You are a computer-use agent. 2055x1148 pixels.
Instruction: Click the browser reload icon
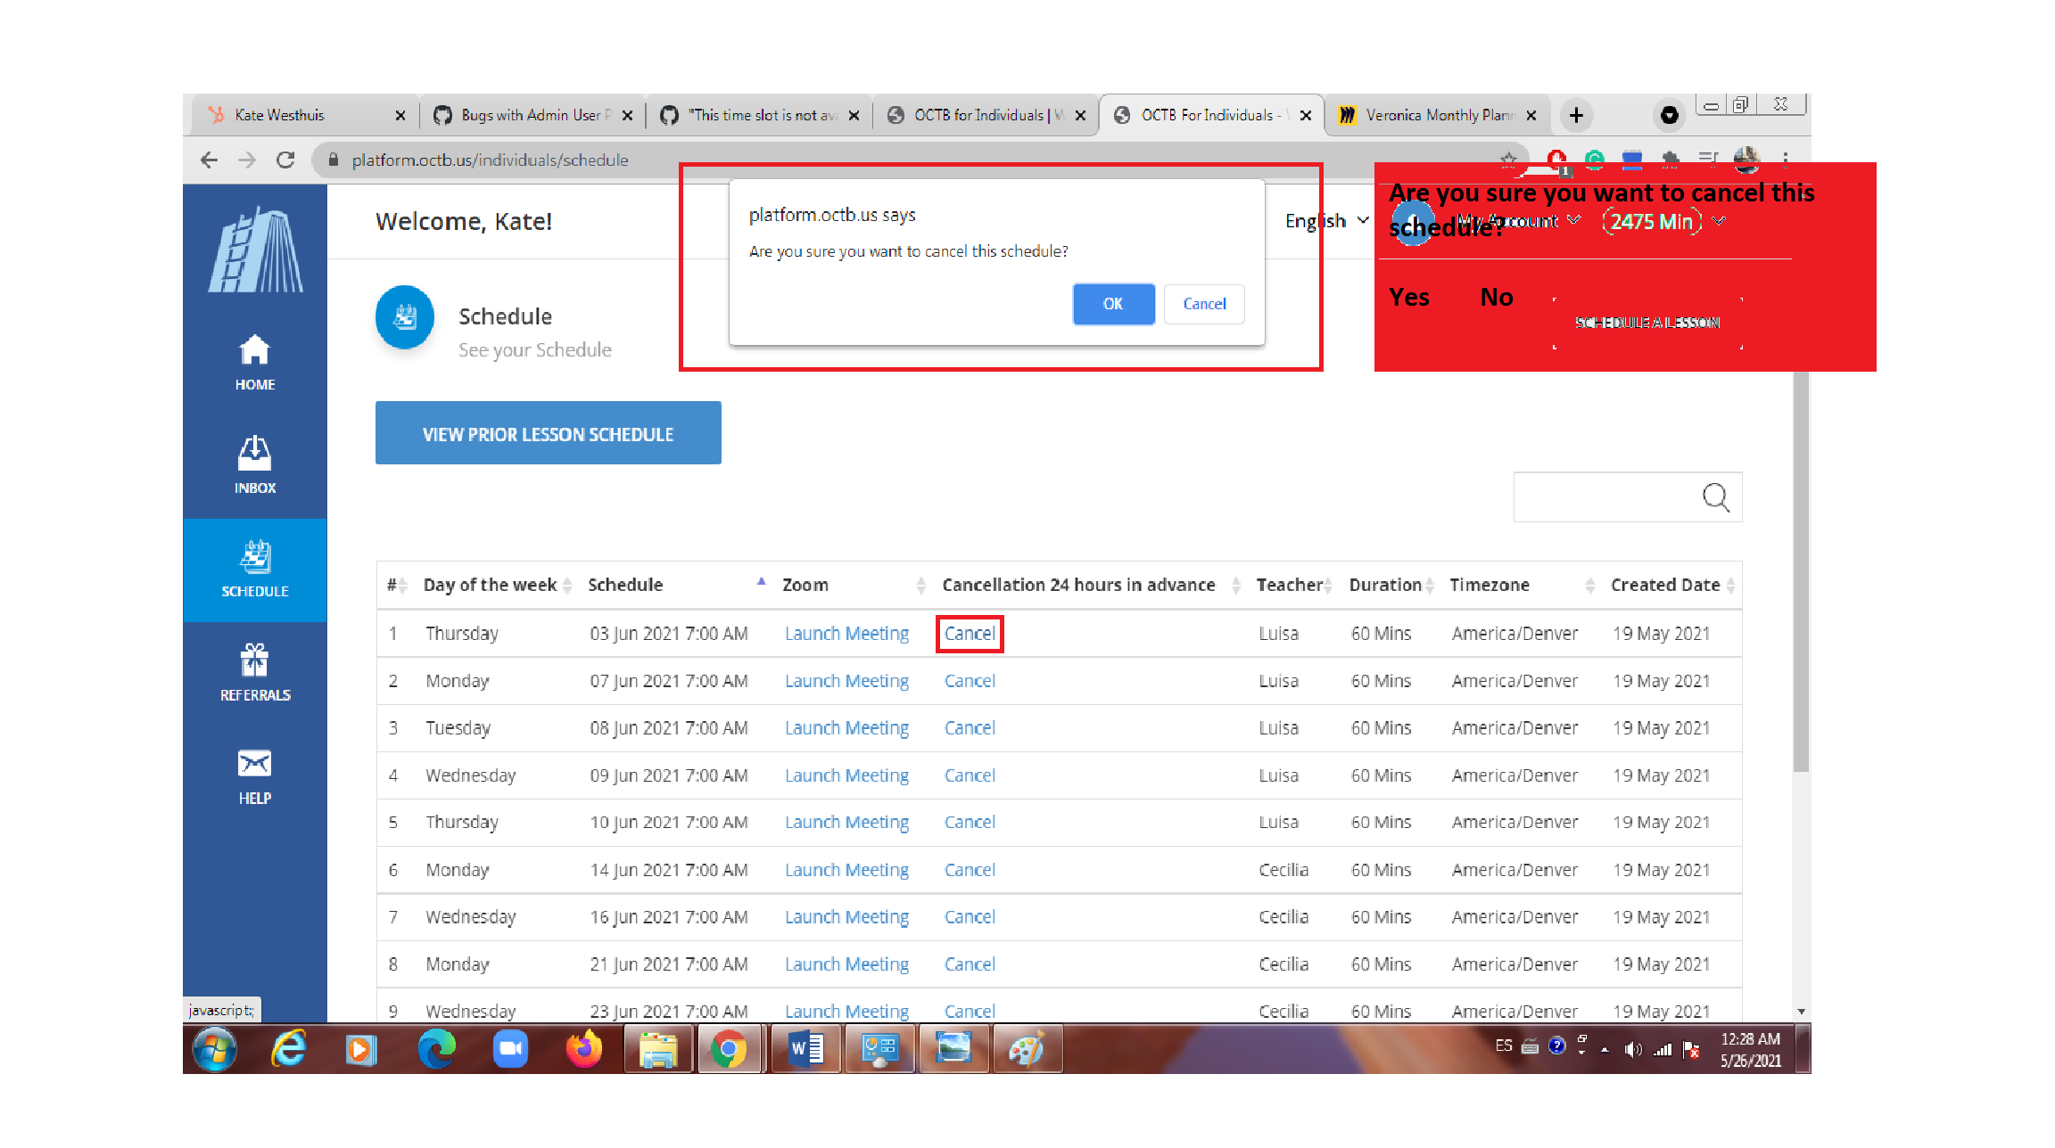coord(285,160)
